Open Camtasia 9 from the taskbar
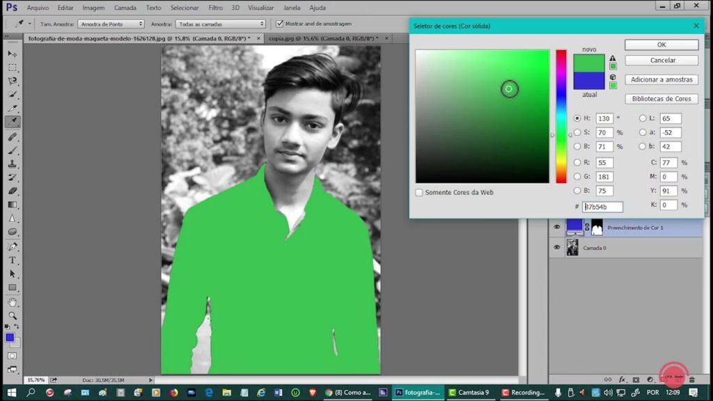Viewport: 713px width, 401px height. (x=471, y=393)
